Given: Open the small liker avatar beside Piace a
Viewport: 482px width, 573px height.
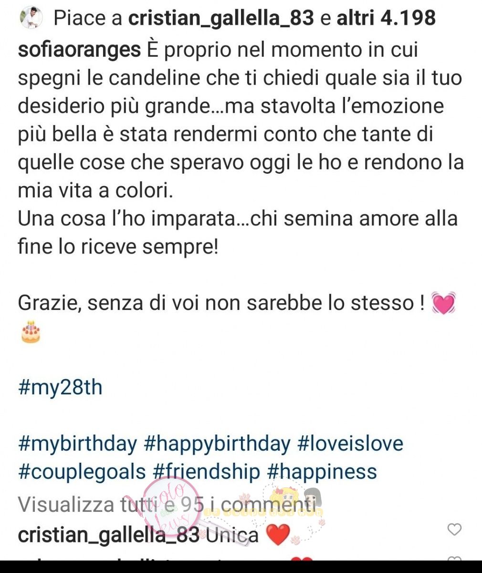Looking at the screenshot, I should tap(31, 18).
